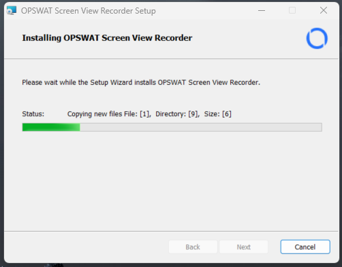Screen dimensions: 342x267
Task: Cancel the installation
Action: (x=305, y=247)
